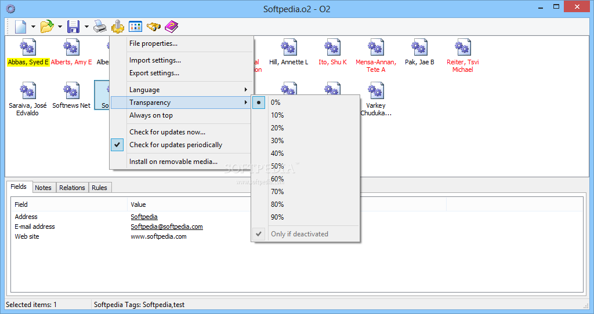Set transparency to 70%

tap(305, 192)
